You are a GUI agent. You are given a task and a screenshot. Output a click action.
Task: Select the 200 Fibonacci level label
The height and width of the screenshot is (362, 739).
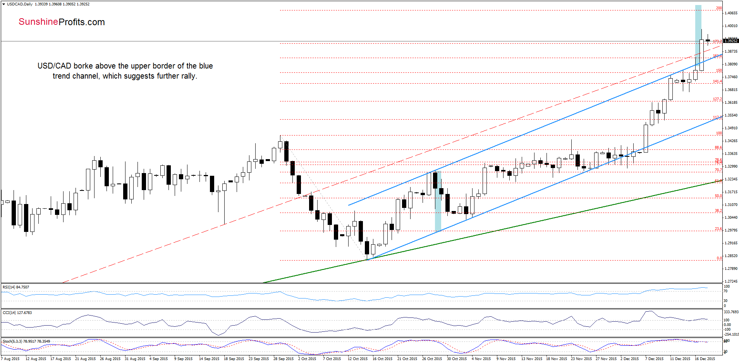[719, 8]
